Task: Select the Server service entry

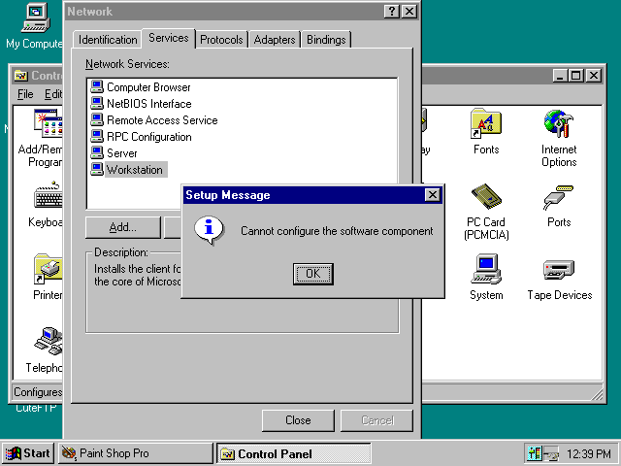Action: [x=122, y=153]
